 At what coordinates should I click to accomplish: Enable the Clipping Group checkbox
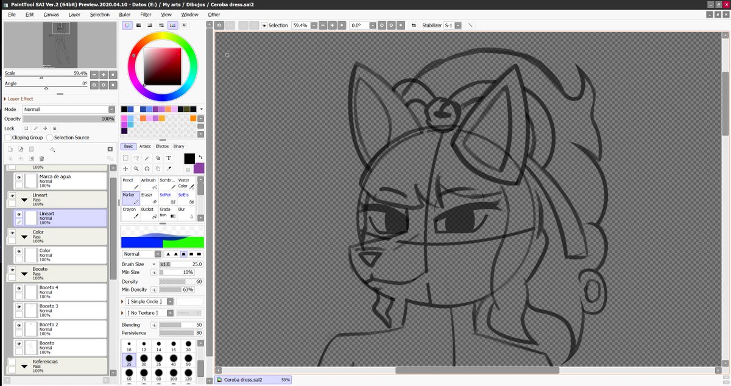[8, 138]
